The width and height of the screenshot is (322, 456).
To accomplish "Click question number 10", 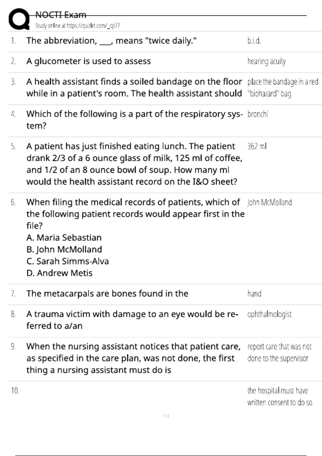I will (15, 391).
